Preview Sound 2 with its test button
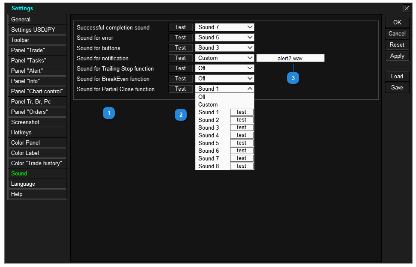 242,120
